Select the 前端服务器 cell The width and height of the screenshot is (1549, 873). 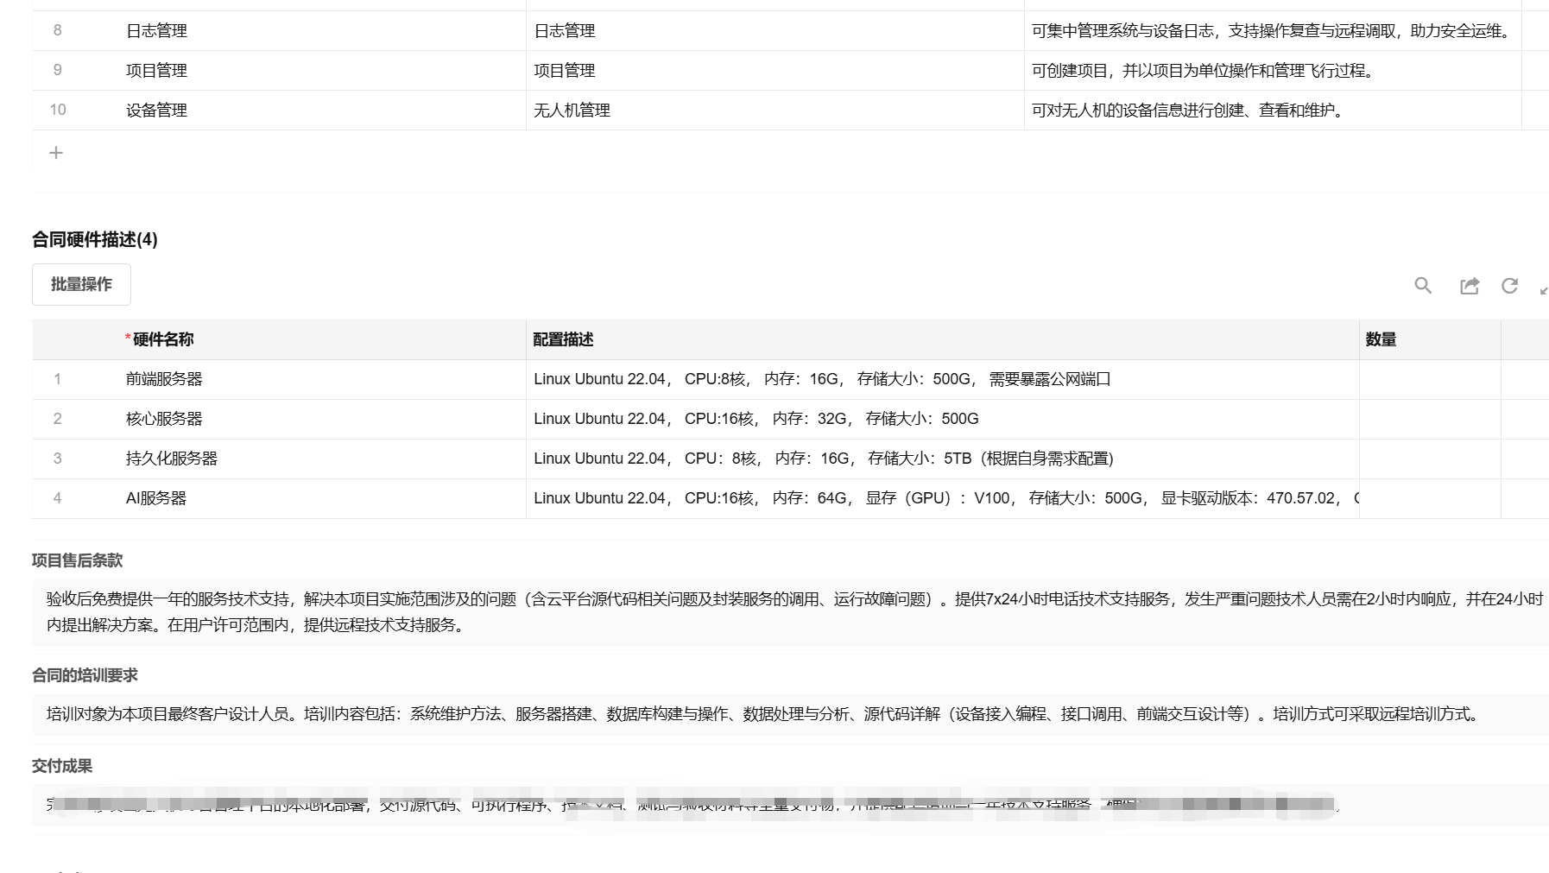click(x=323, y=379)
